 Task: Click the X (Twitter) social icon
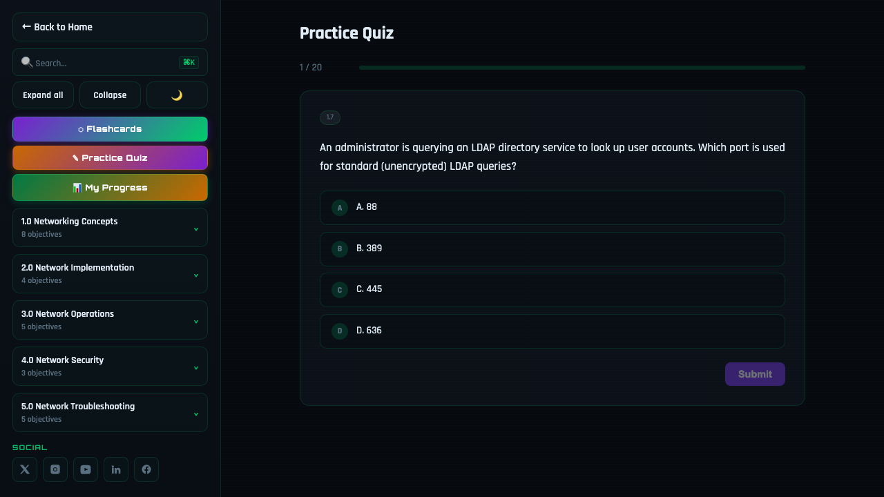(24, 469)
